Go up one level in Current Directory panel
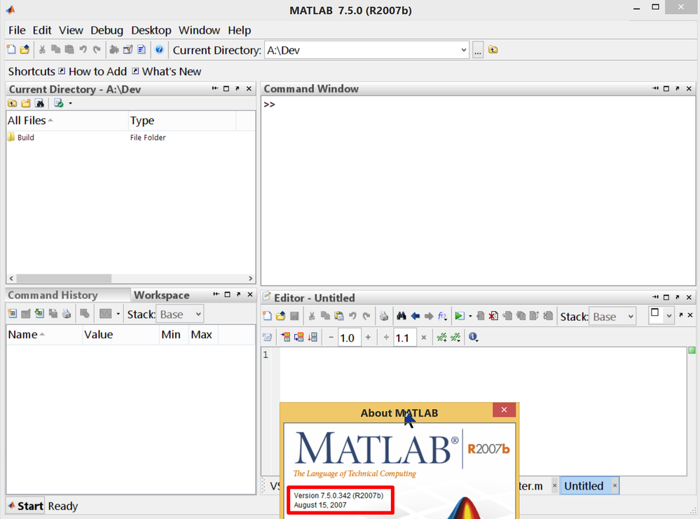The height and width of the screenshot is (519, 700). click(x=12, y=104)
